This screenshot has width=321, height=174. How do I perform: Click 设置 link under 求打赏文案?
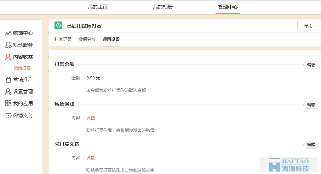(x=91, y=158)
